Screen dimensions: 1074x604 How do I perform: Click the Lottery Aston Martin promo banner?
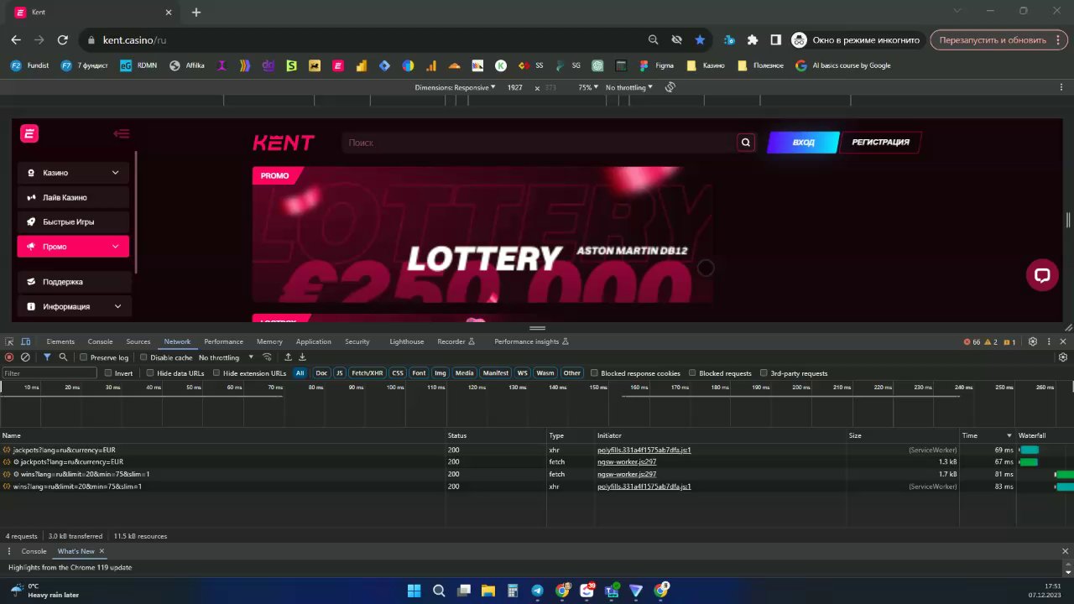coord(482,234)
